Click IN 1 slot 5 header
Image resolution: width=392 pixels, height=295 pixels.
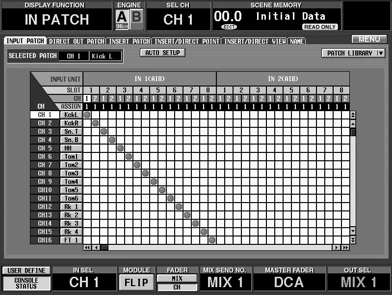pos(158,90)
